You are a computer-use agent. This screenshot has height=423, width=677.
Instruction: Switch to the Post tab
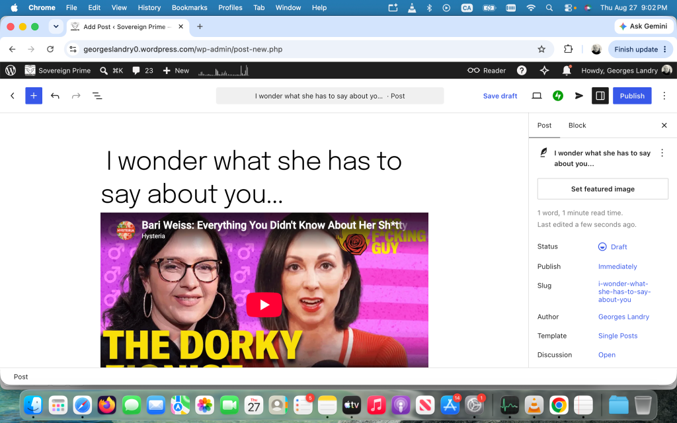[x=544, y=125]
